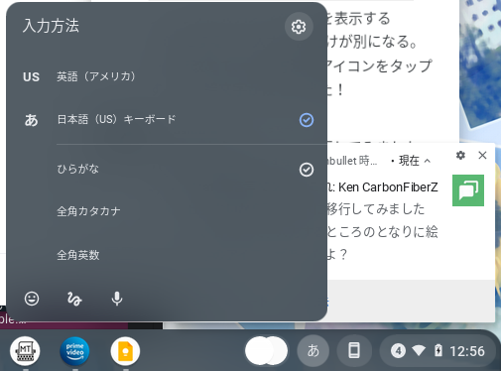Viewport: 501px width, 371px height.
Task: Launch Prime Video from shelf
Action: 75,351
